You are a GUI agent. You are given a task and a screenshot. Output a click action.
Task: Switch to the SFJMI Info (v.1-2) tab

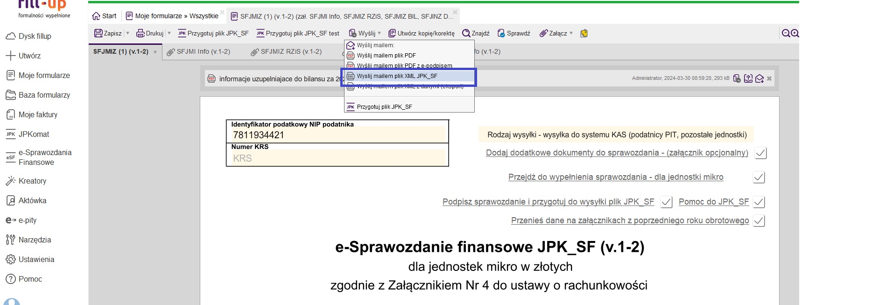(x=199, y=52)
